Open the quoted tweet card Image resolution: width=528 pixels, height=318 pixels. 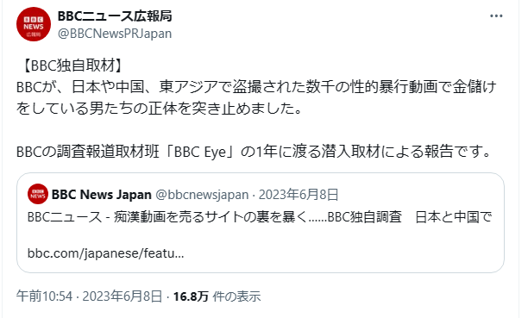pyautogui.click(x=261, y=222)
